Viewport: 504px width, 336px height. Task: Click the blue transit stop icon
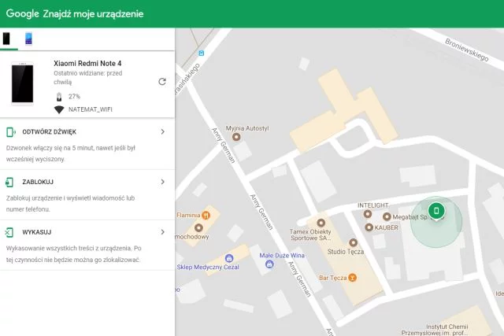click(x=202, y=53)
